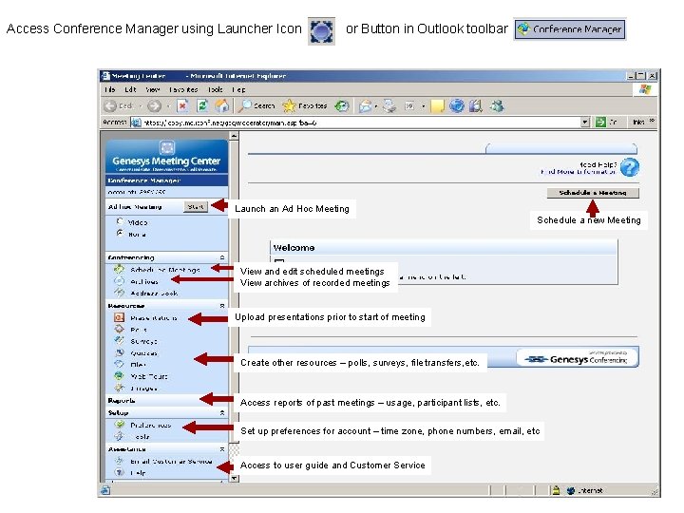Screen dimensions: 684x513
Task: Click the Preferences green check icon
Action: [x=119, y=424]
